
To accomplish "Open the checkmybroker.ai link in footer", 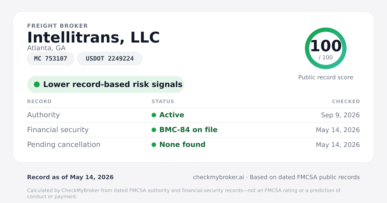I will click(x=218, y=177).
